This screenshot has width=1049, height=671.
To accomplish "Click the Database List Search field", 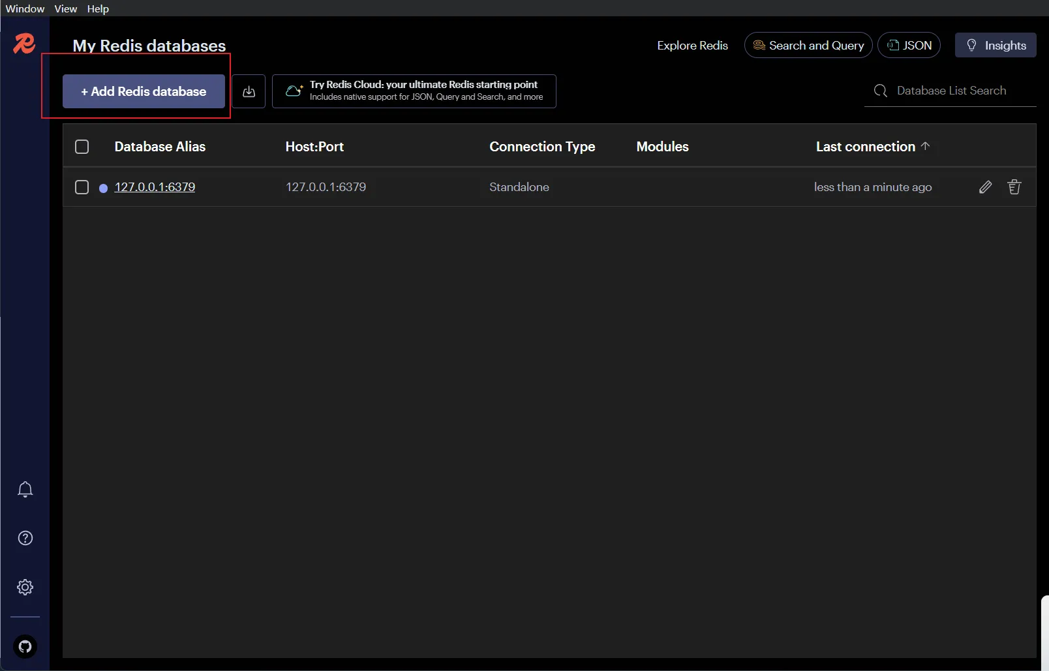I will pyautogui.click(x=950, y=91).
